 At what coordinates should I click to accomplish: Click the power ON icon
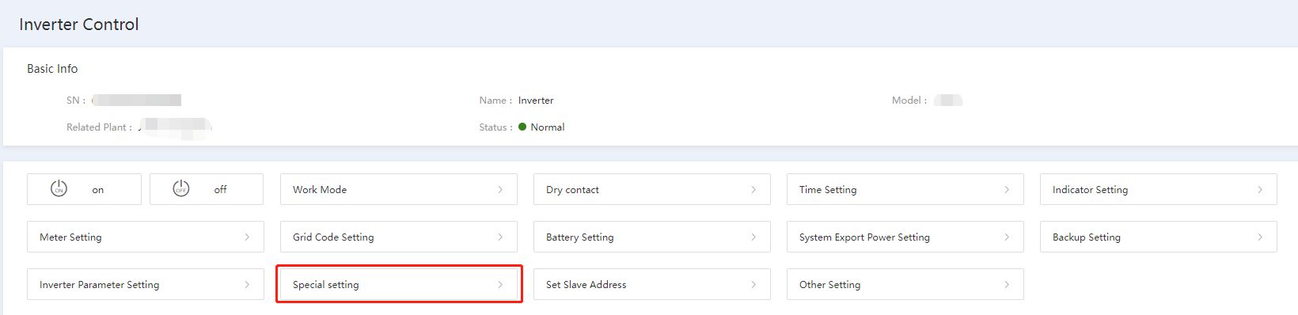59,188
